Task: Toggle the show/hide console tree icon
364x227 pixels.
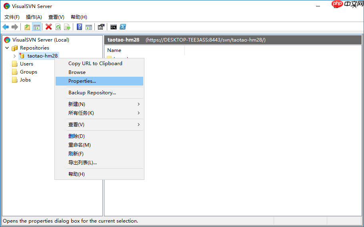Action: (37, 27)
